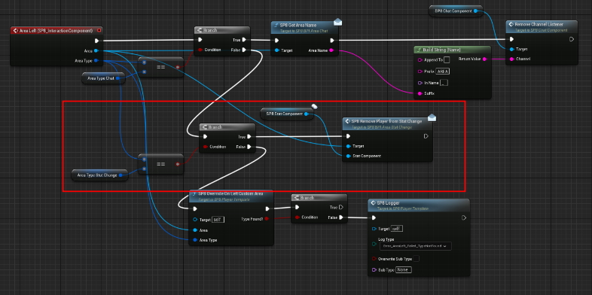This screenshot has width=592, height=295.
Task: Click exec output pin of SP8 Override On Left Custom Area
Action: pos(267,208)
